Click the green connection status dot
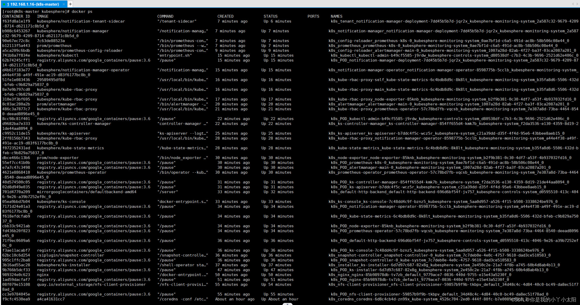580x305 pixels. pyautogui.click(x=4, y=4)
